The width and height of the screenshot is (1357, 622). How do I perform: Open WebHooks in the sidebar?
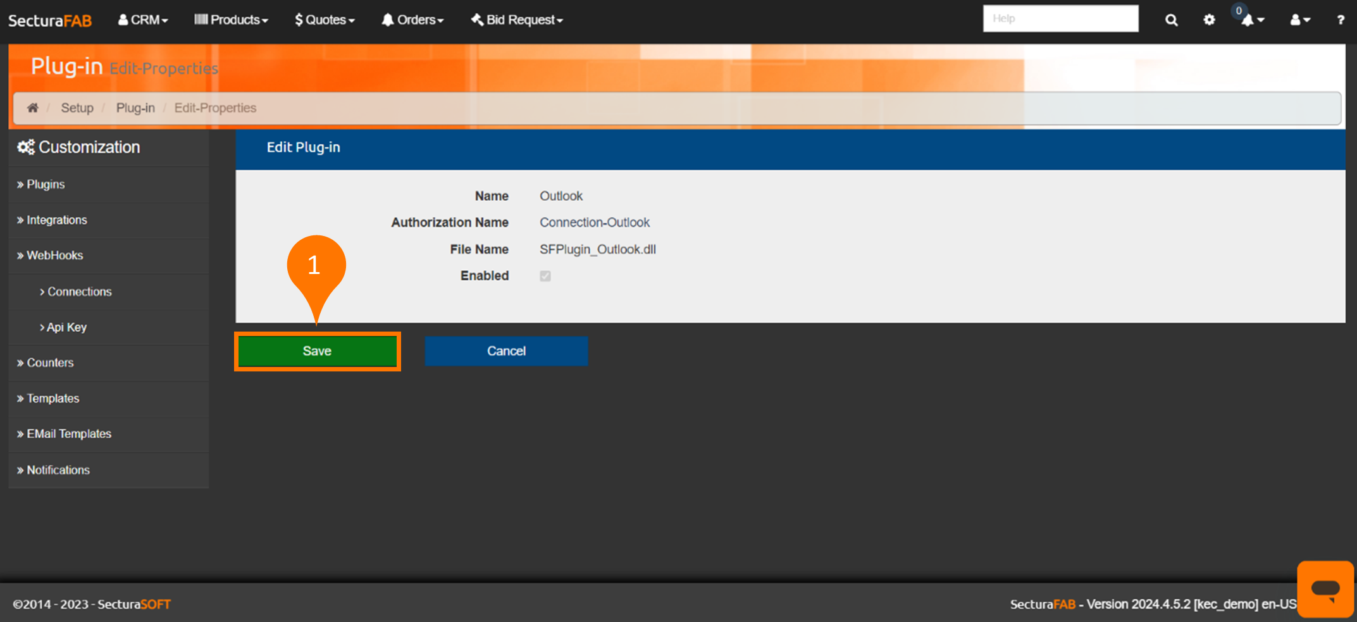(109, 255)
